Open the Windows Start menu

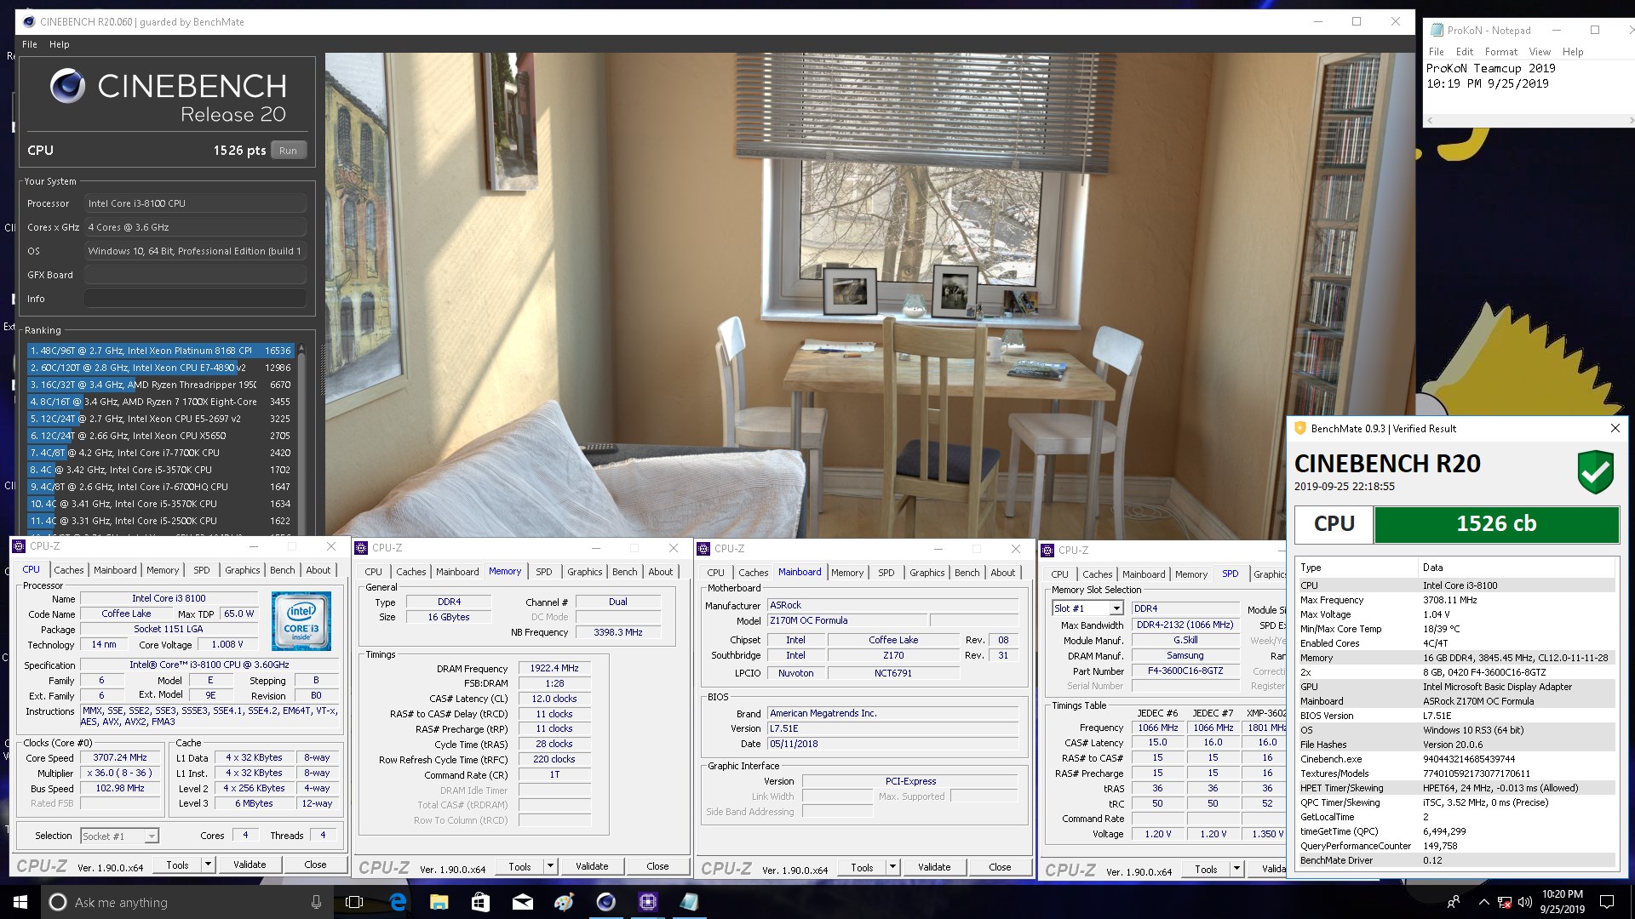click(x=20, y=902)
